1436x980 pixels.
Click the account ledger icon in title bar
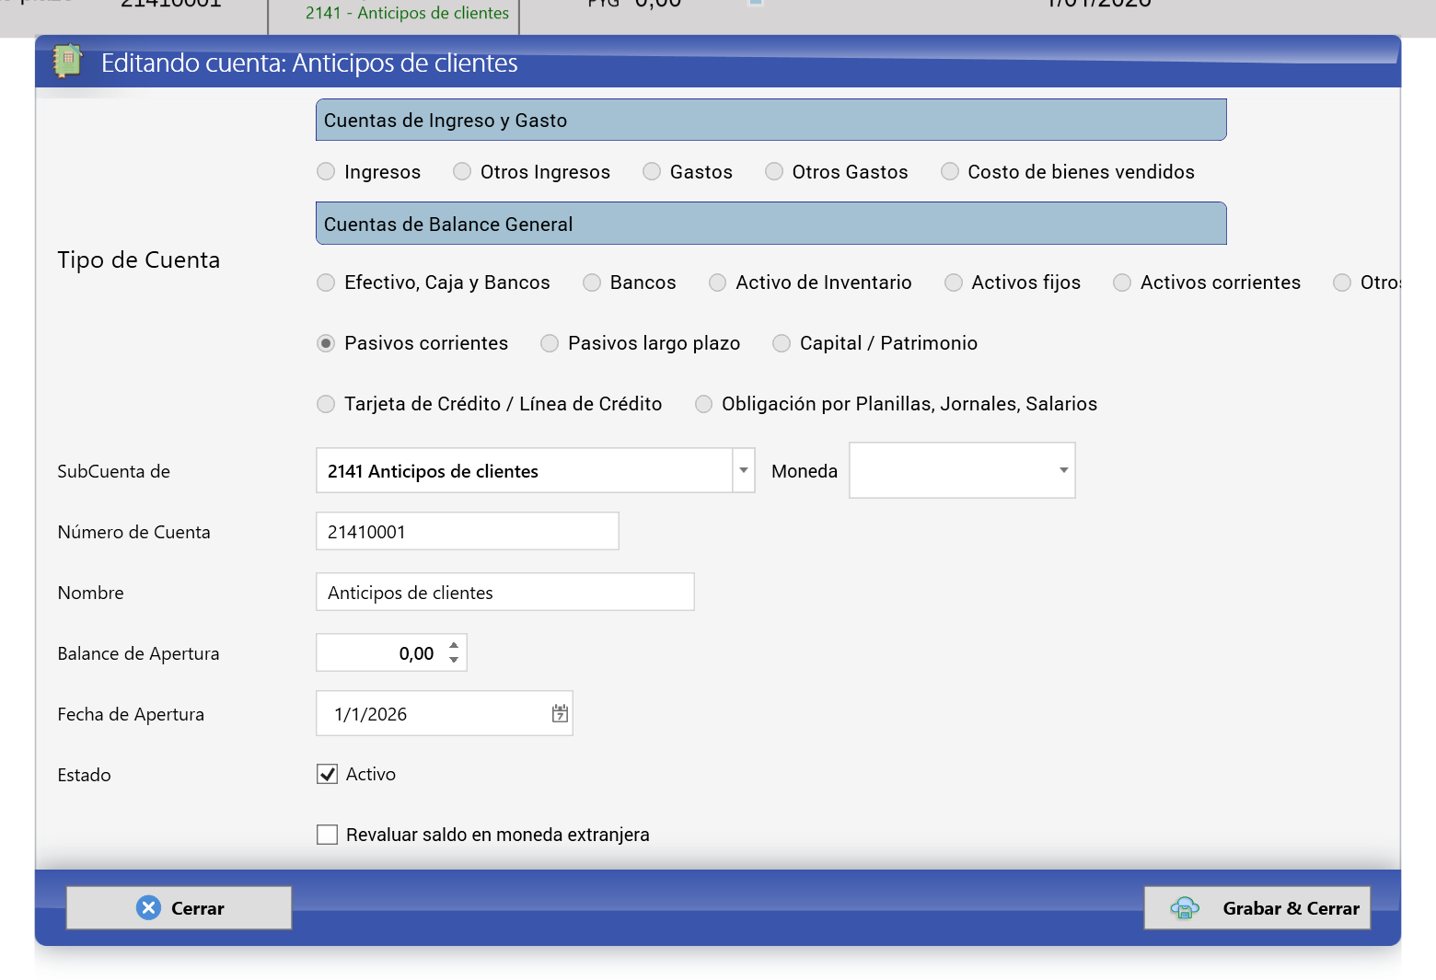pyautogui.click(x=67, y=62)
